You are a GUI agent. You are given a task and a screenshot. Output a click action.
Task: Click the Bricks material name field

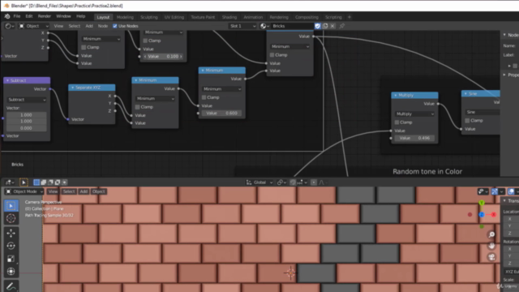point(292,26)
